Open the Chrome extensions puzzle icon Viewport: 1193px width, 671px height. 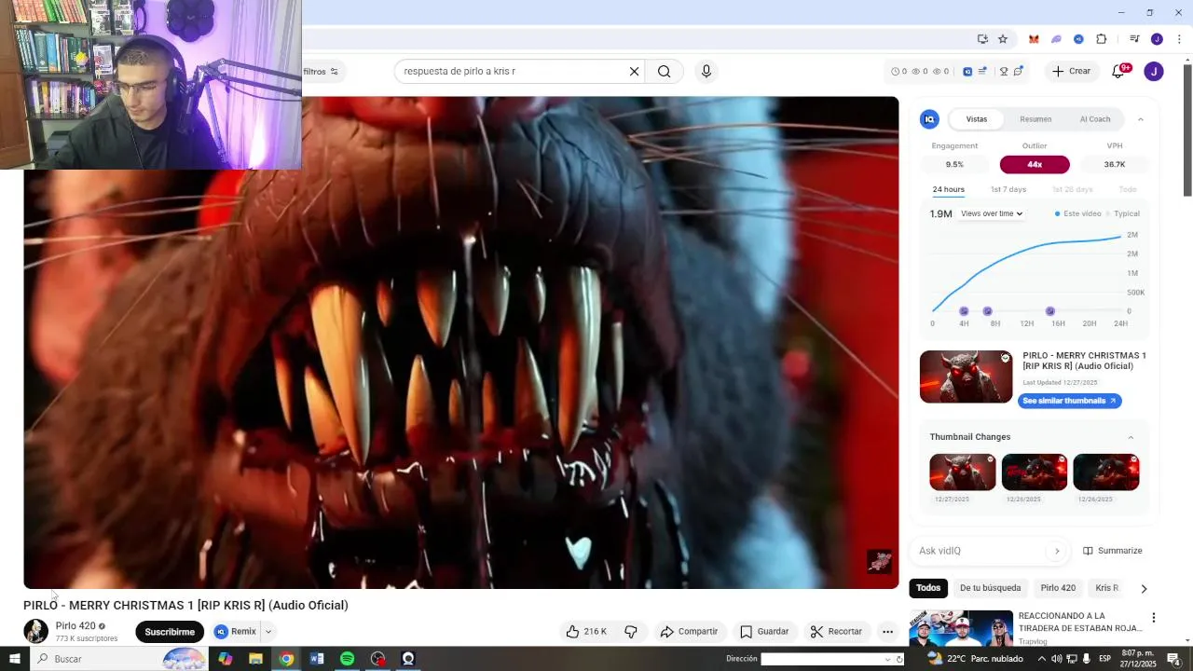pyautogui.click(x=1101, y=39)
